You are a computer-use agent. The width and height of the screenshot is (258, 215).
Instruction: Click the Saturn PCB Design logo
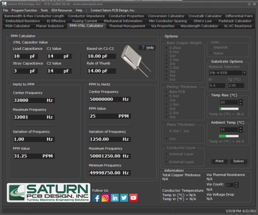(48, 193)
